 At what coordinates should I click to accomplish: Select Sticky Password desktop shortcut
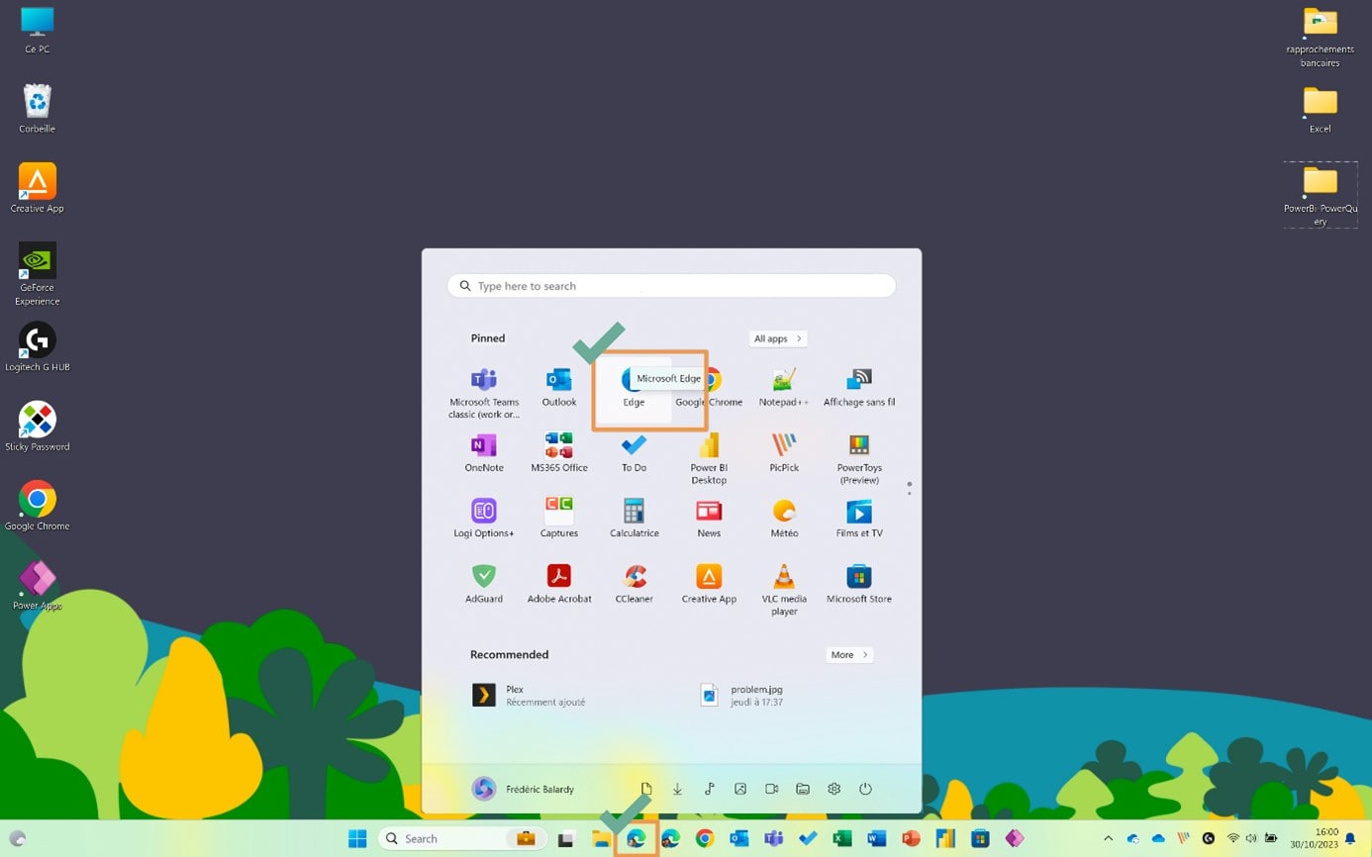tap(38, 427)
